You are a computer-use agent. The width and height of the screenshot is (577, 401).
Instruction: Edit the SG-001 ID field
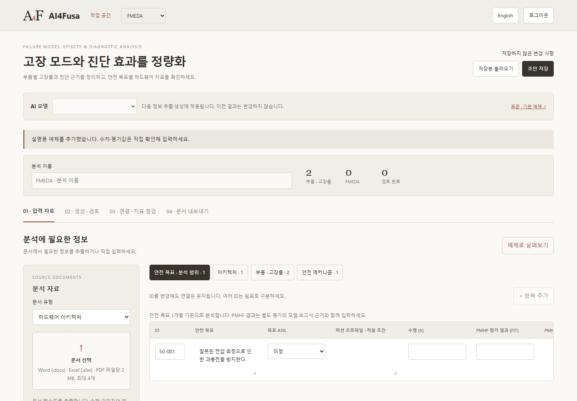[170, 352]
